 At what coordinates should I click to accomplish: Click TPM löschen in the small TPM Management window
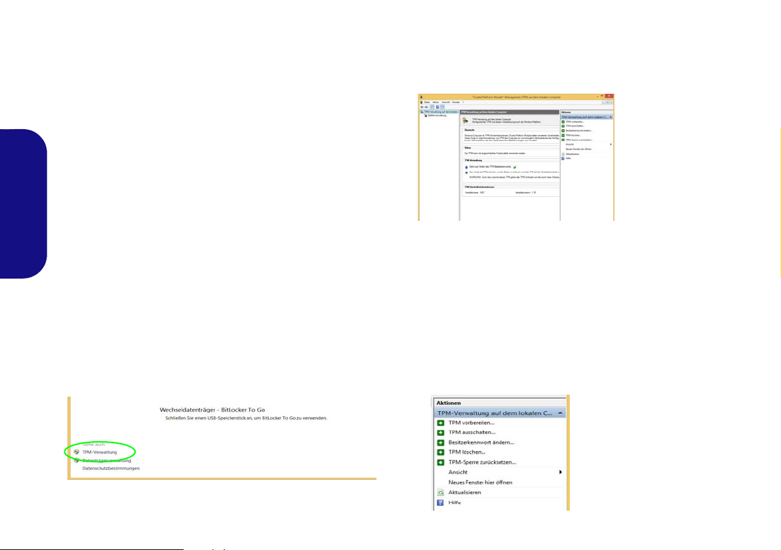click(x=573, y=136)
